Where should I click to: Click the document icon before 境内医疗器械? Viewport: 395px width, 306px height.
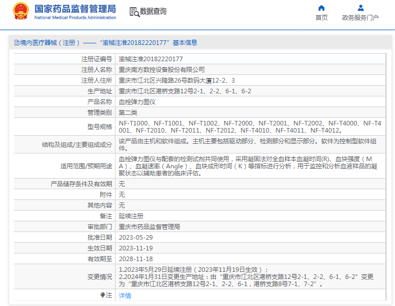pos(17,43)
